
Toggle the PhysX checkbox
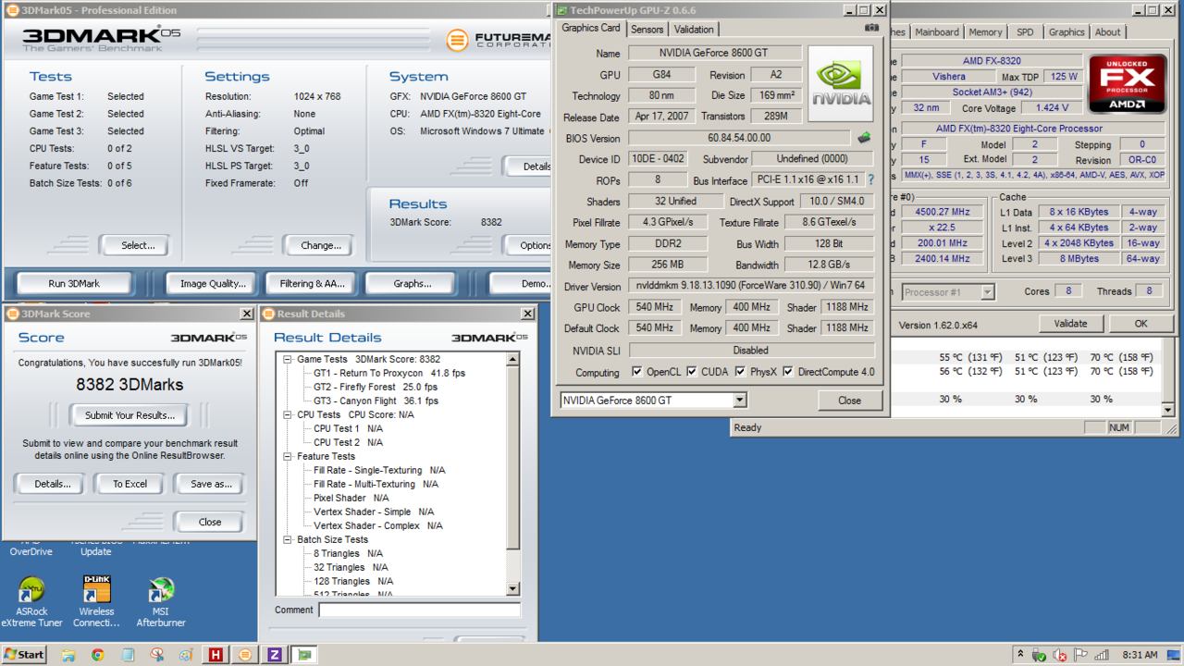740,372
